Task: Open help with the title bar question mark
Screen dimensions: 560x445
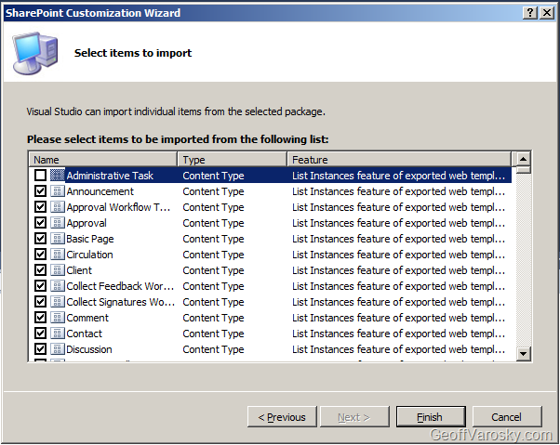Action: click(x=529, y=13)
